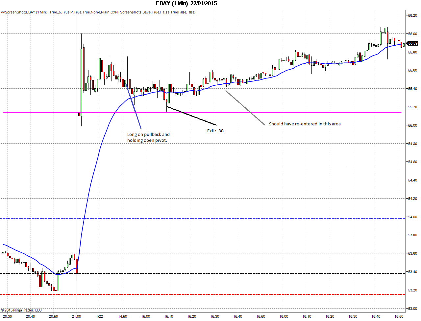Select the magenta horizontal line near 55.14

[202, 113]
